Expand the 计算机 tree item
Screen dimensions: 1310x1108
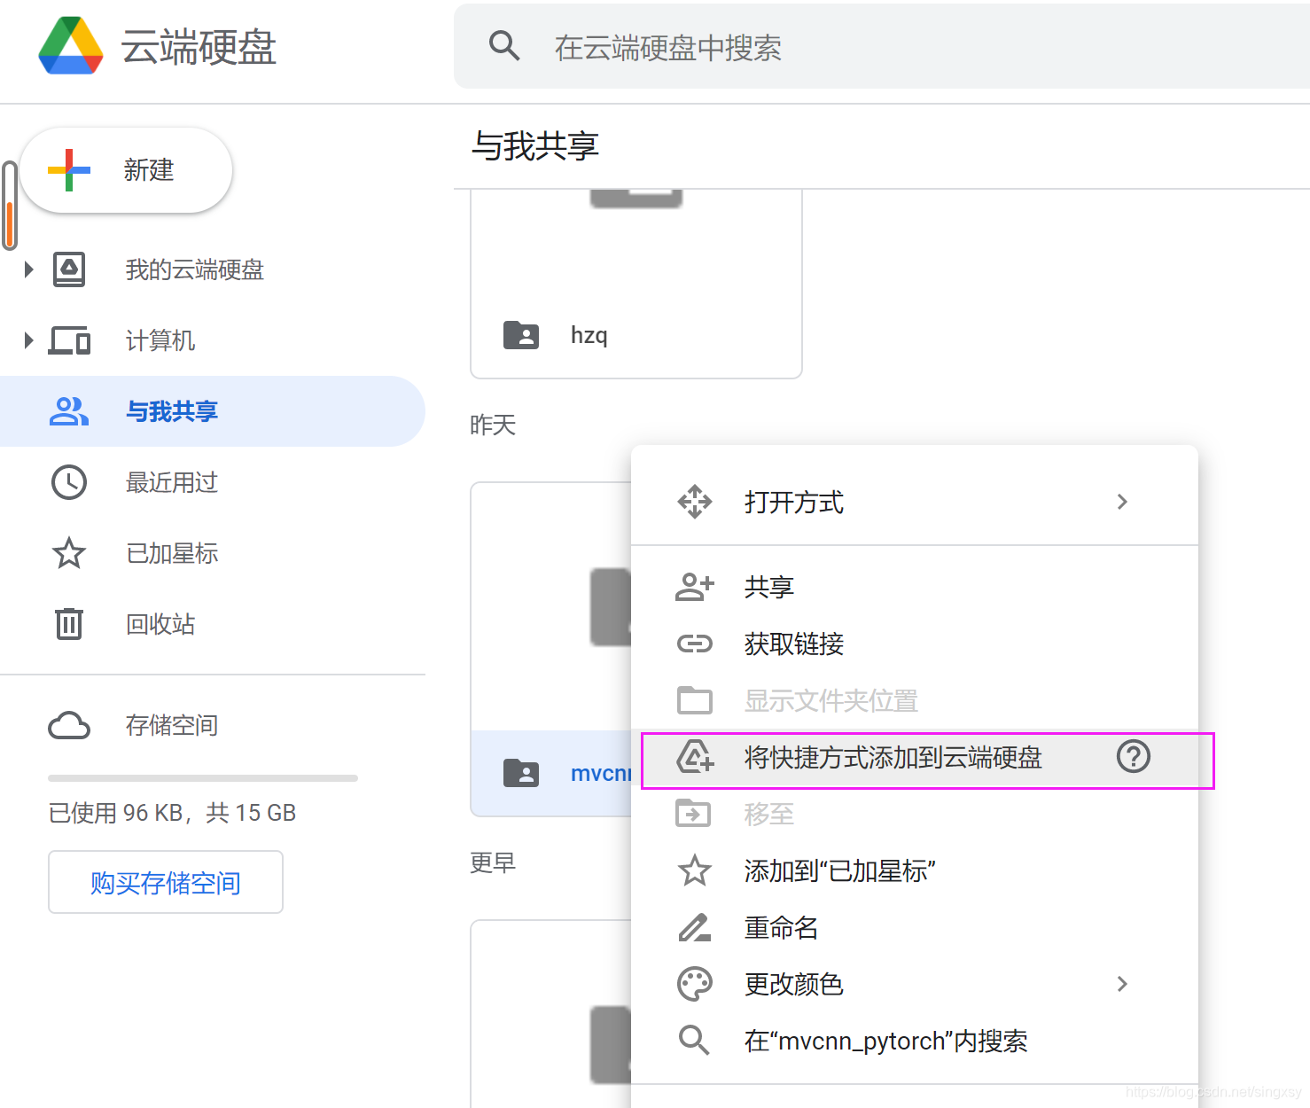point(27,340)
